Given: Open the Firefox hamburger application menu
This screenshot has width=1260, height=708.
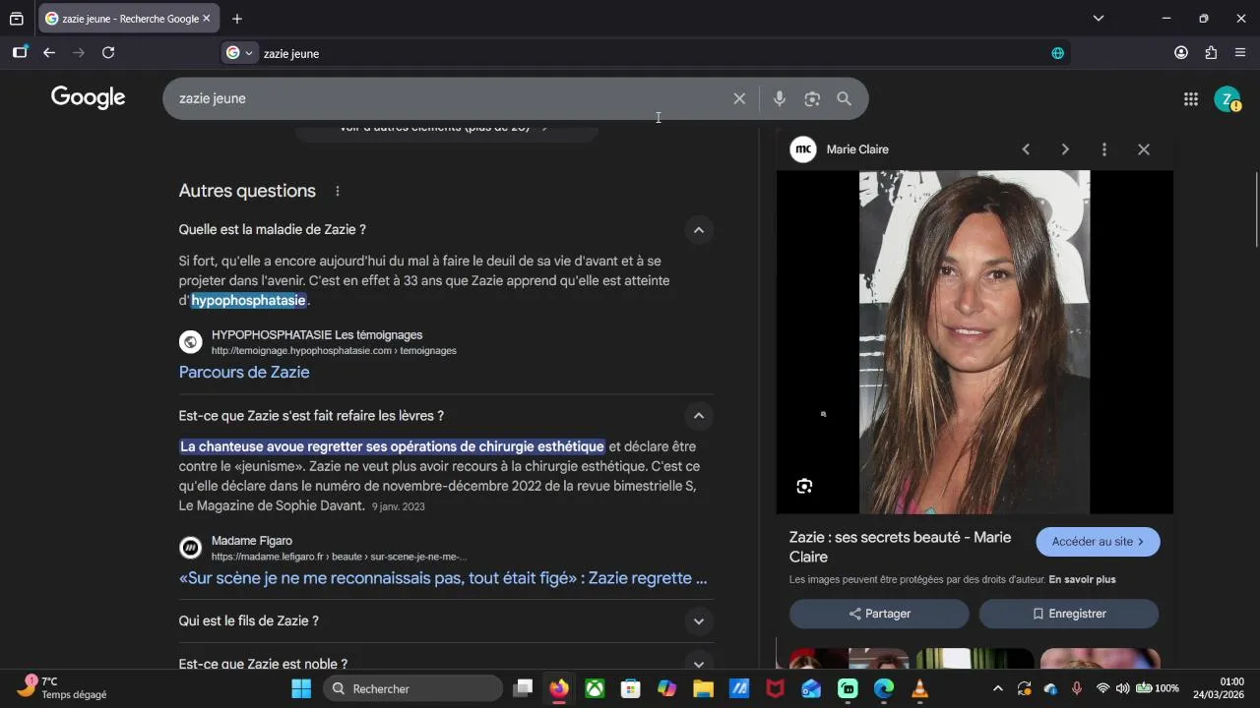Looking at the screenshot, I should 1240,53.
